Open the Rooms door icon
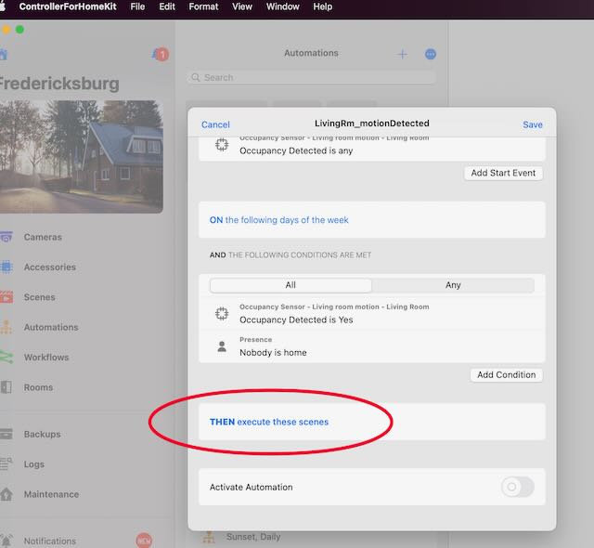The height and width of the screenshot is (548, 594). click(x=6, y=387)
